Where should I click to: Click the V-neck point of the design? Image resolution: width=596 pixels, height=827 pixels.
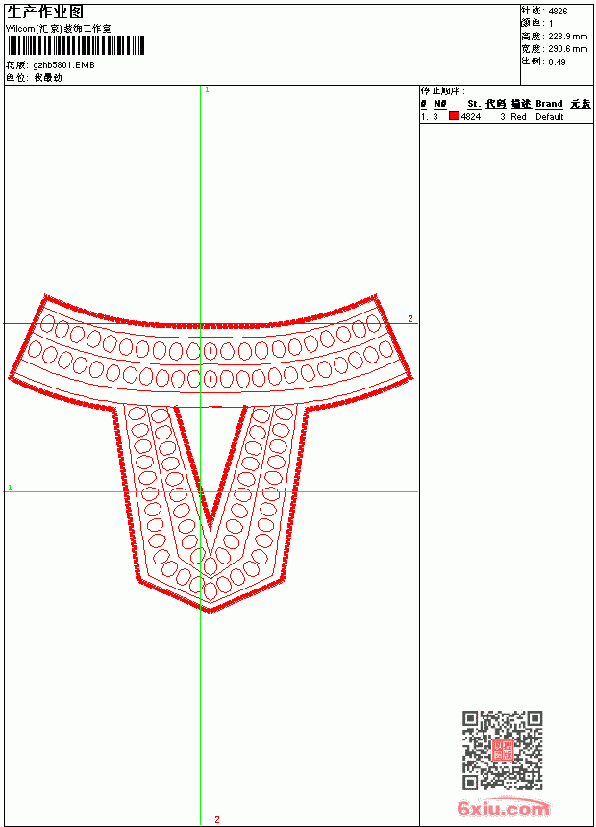(x=211, y=523)
